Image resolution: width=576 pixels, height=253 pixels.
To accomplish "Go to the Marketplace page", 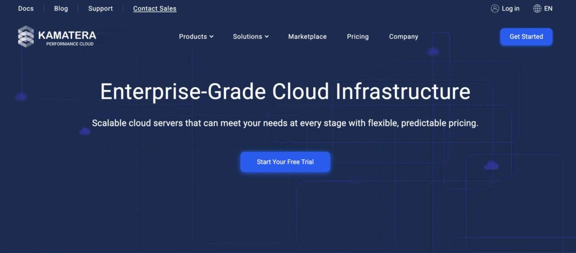I will tap(307, 37).
